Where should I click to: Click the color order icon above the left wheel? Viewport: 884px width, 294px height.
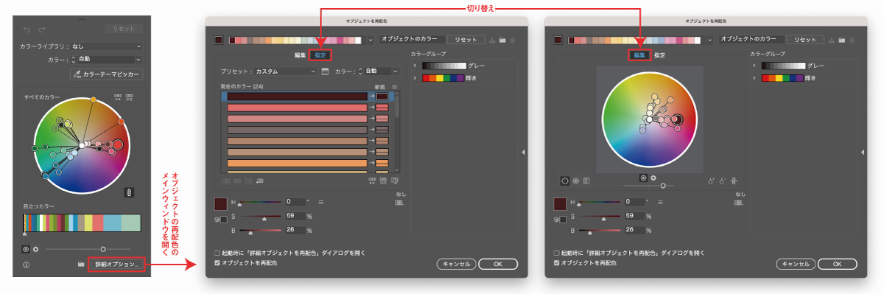pyautogui.click(x=117, y=97)
